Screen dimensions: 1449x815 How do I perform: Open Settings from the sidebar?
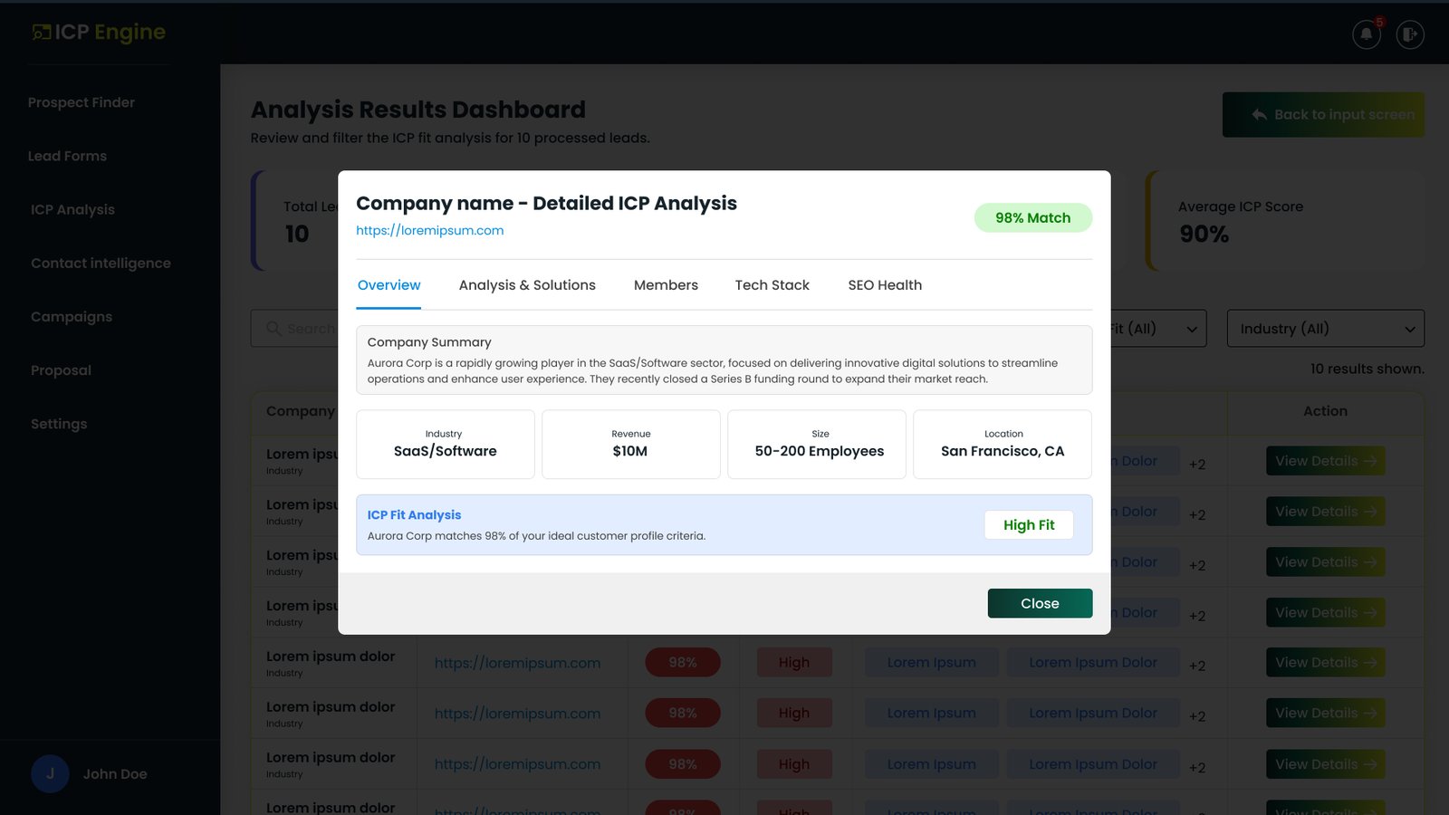click(59, 424)
